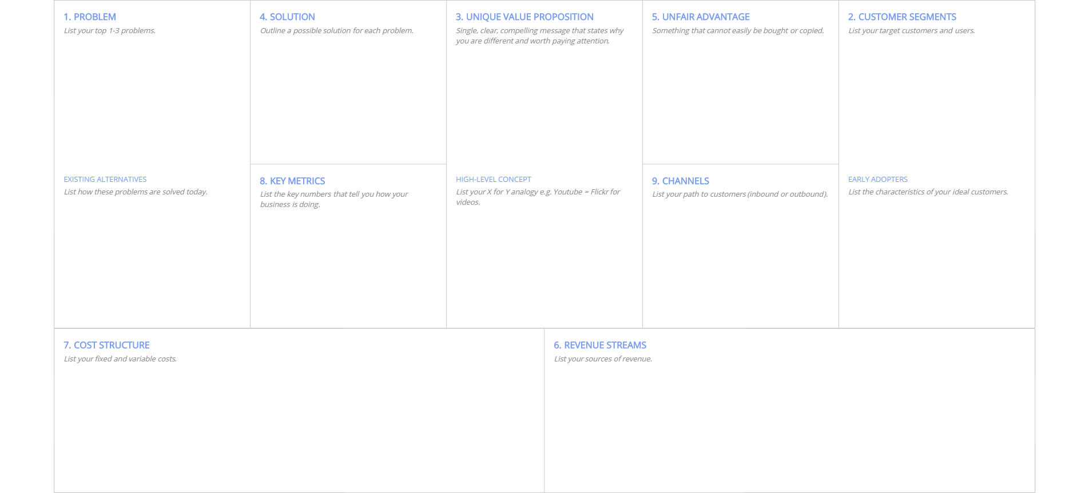Click the '1. PROBLEM' heading
Image resolution: width=1089 pixels, height=493 pixels.
[90, 17]
